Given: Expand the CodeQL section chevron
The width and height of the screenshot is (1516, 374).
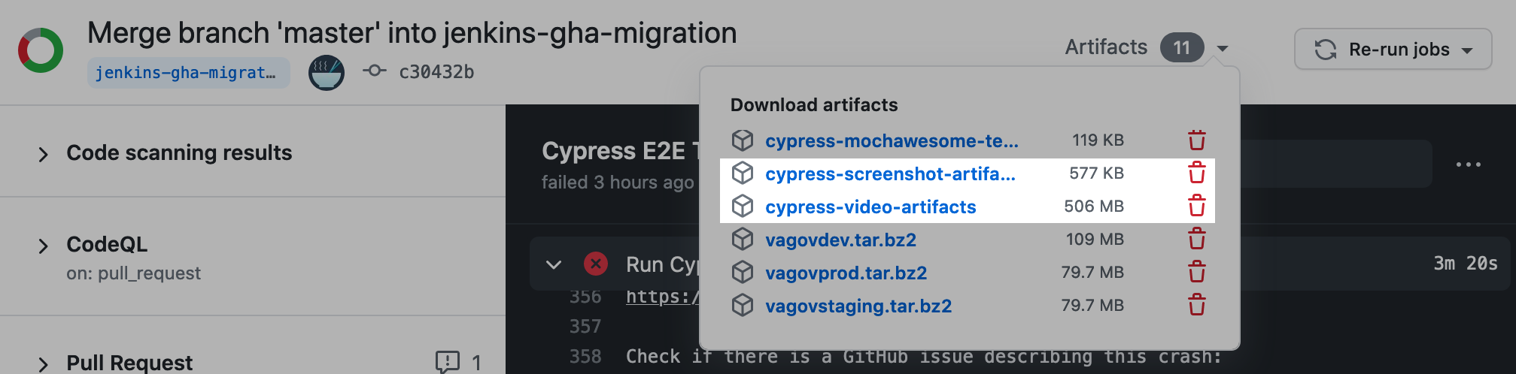Looking at the screenshot, I should 43,246.
